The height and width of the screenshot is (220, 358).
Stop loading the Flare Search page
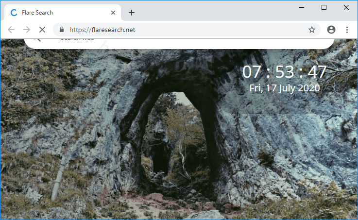[42, 30]
